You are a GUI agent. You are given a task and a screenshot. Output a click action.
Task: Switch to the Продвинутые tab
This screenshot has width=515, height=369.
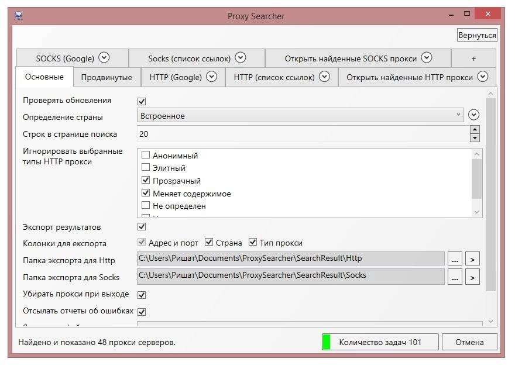[107, 77]
